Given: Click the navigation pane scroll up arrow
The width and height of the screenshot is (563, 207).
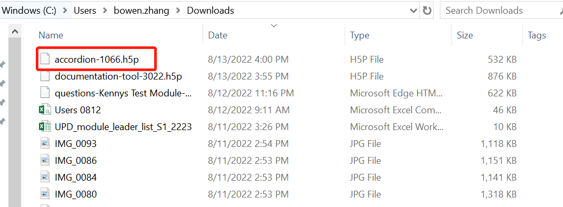Looking at the screenshot, I should (x=15, y=32).
